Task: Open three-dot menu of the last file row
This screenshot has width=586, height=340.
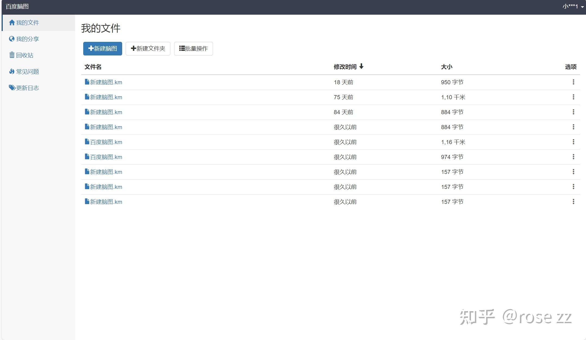Action: click(573, 202)
